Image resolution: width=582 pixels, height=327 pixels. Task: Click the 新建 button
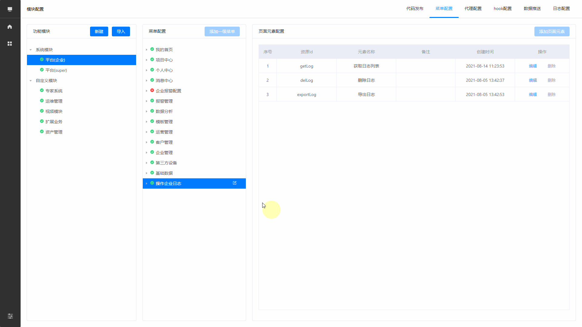[99, 31]
